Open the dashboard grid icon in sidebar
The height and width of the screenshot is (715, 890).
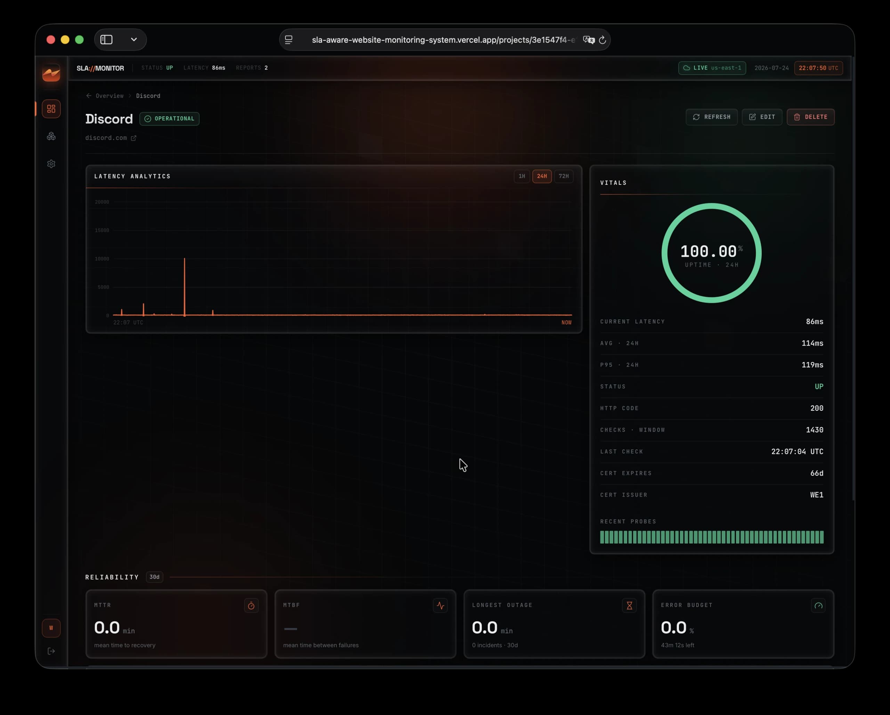(x=51, y=109)
